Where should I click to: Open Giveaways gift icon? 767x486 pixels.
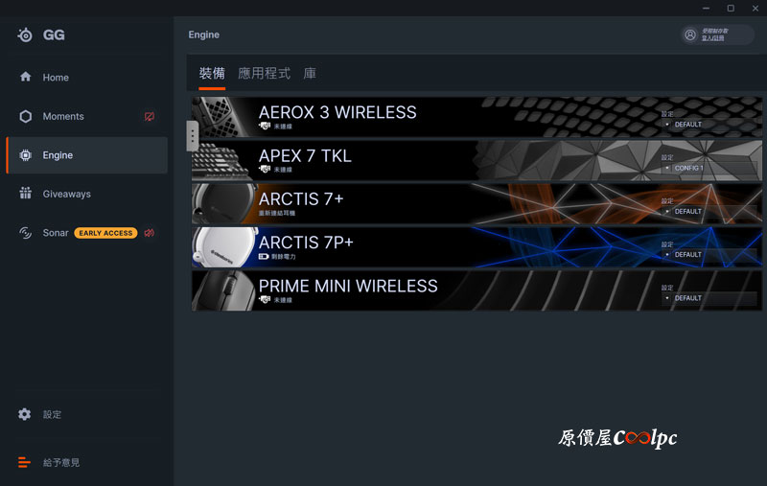[26, 193]
